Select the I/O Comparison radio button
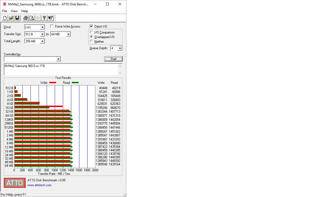This screenshot has height=197, width=311. pyautogui.click(x=92, y=32)
